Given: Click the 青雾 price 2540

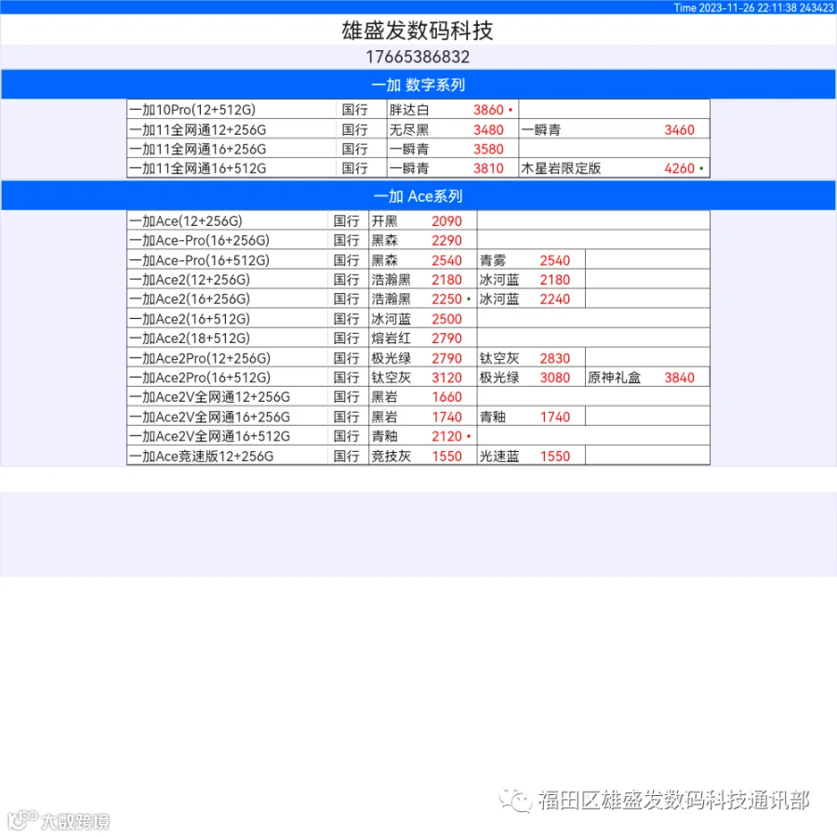Looking at the screenshot, I should click(x=554, y=260).
